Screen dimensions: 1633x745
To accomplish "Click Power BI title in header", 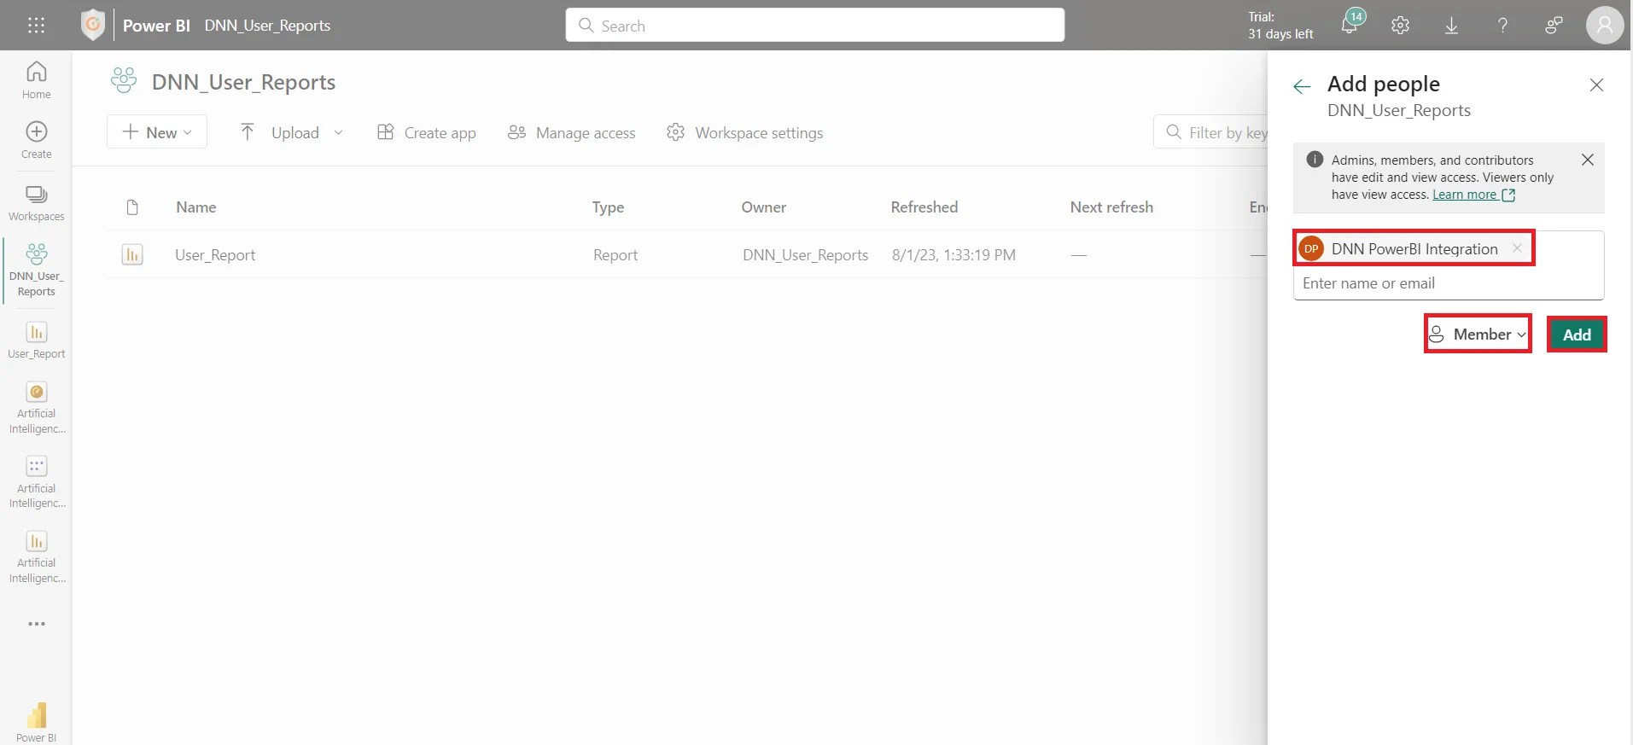I will tap(156, 26).
